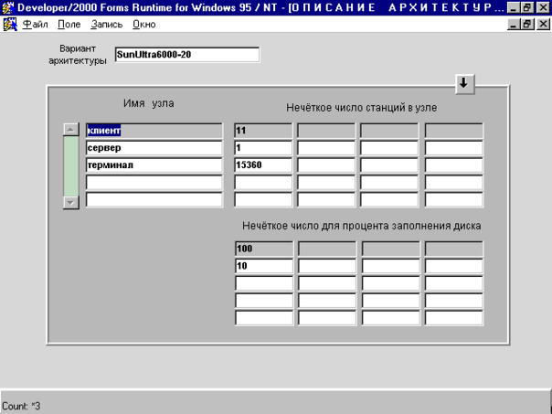Restore the inner form window
552x414 pixels.
pyautogui.click(x=527, y=25)
